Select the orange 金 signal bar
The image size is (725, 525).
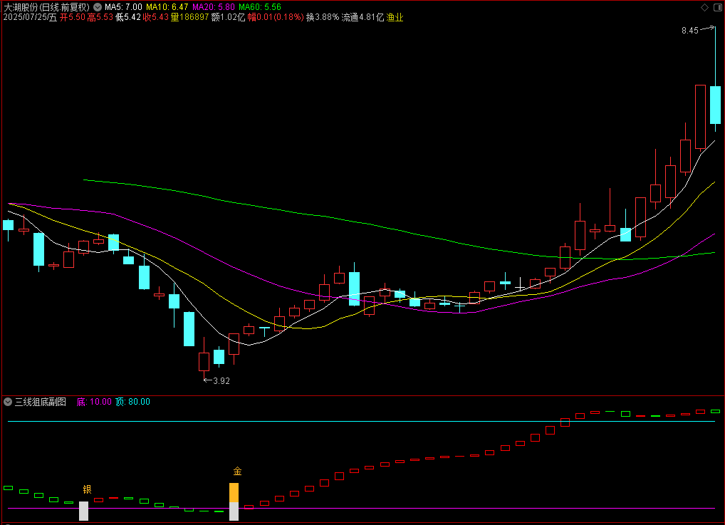234,493
